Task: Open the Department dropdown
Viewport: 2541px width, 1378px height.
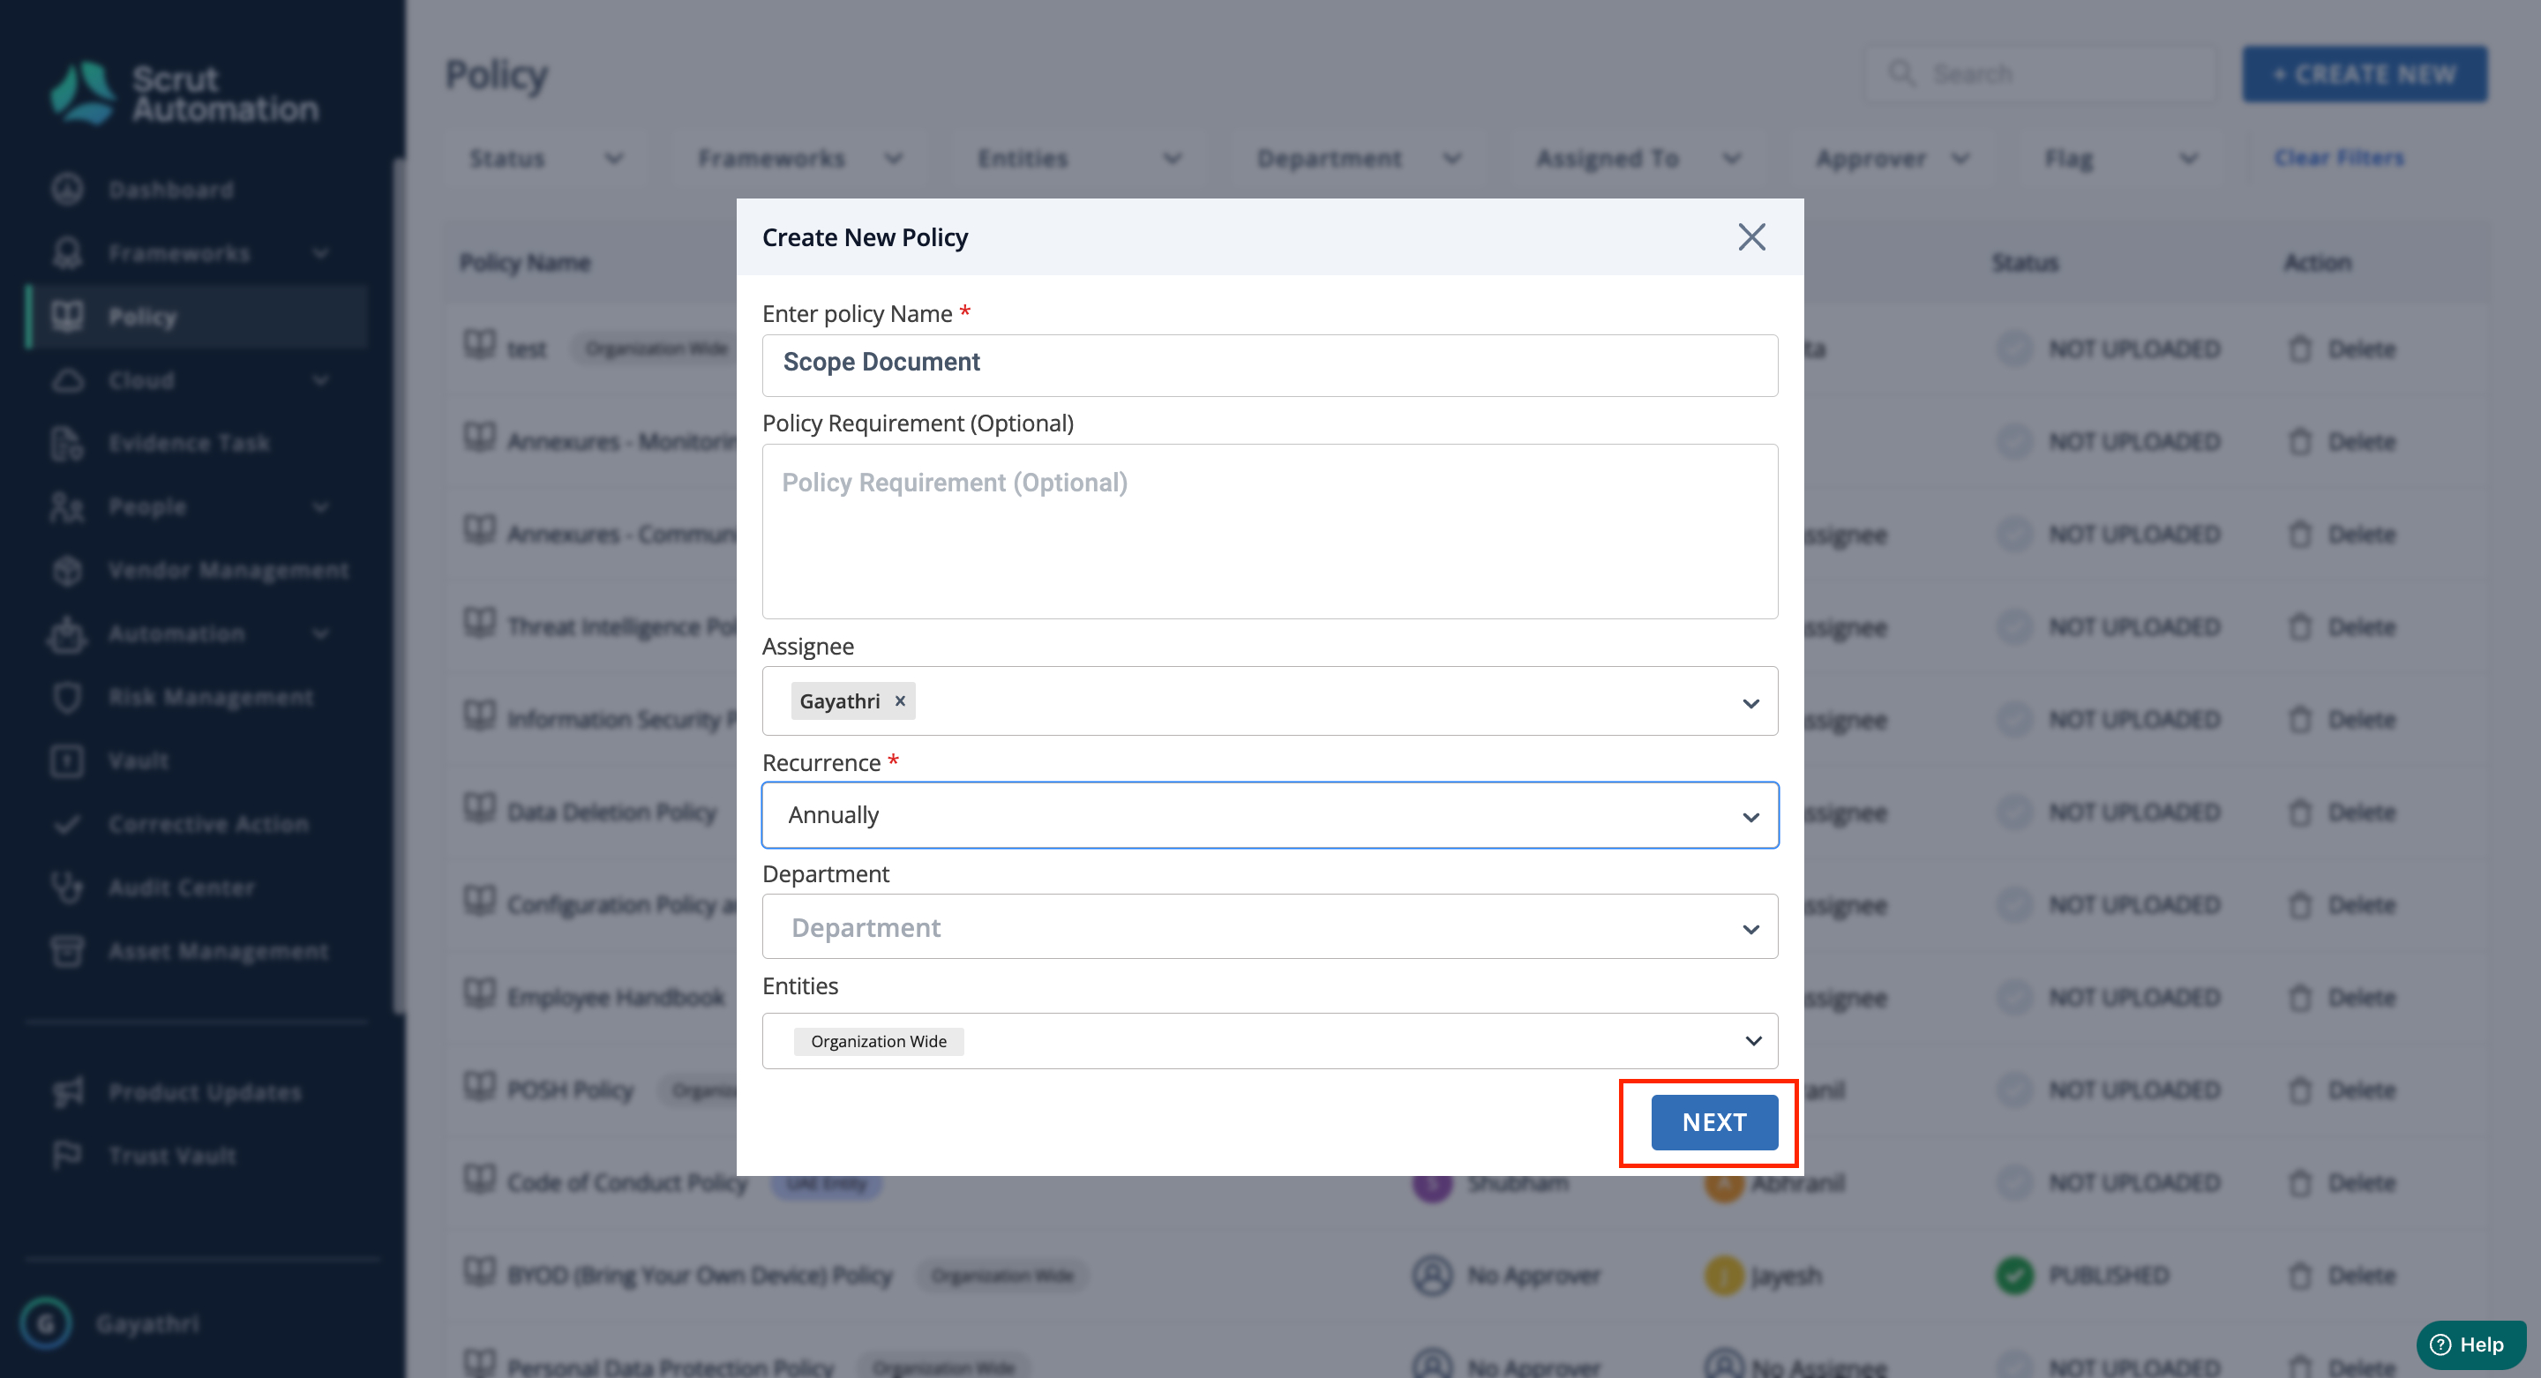Action: pos(1270,926)
